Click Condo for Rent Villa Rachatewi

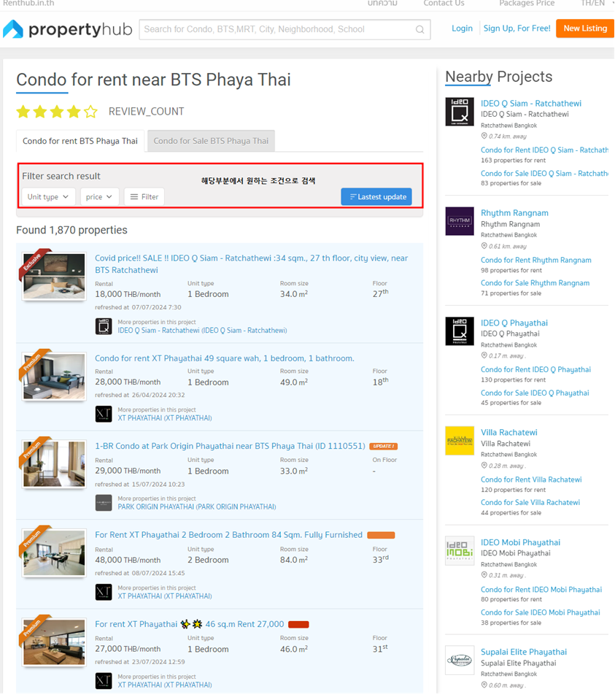pyautogui.click(x=531, y=480)
